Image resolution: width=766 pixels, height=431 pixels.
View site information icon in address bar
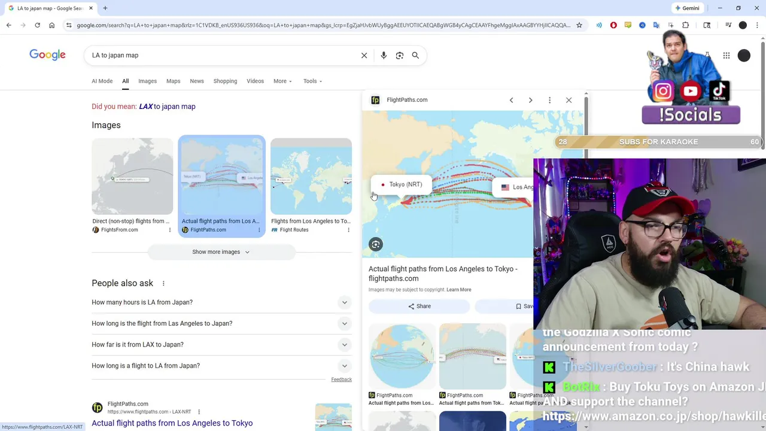[69, 25]
